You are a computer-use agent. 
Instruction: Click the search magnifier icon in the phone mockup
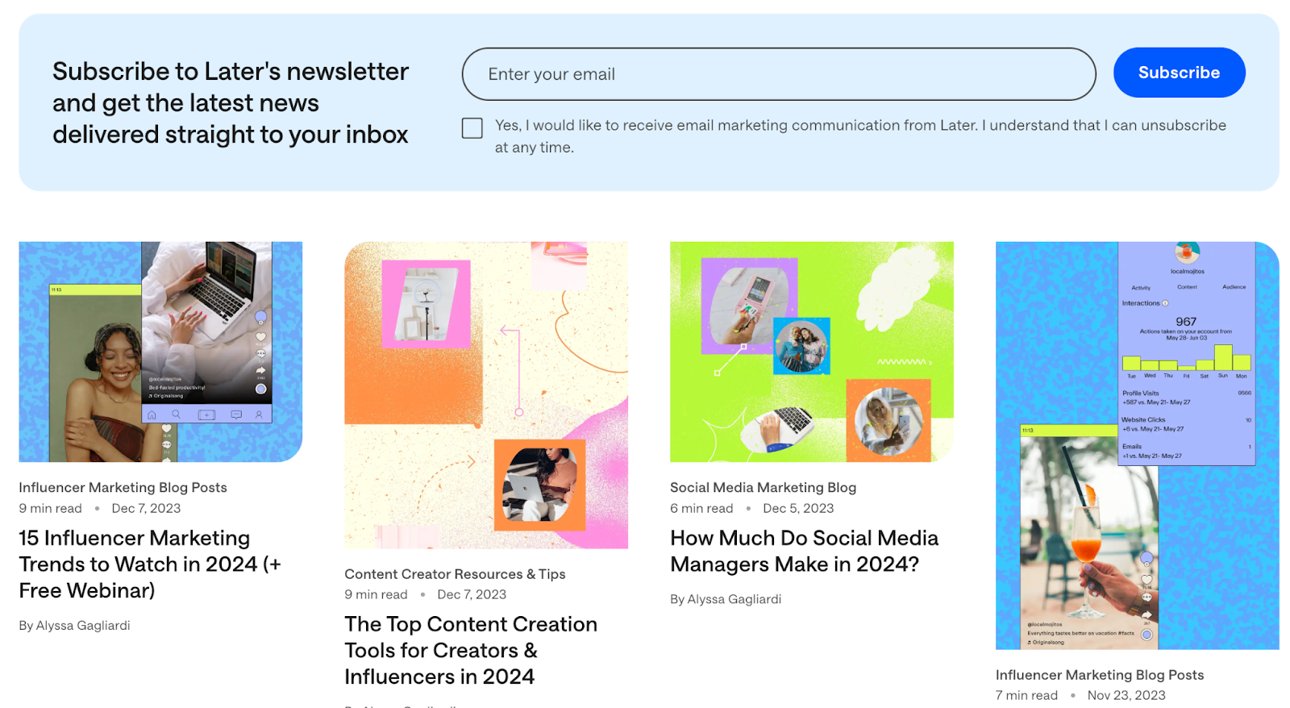176,414
